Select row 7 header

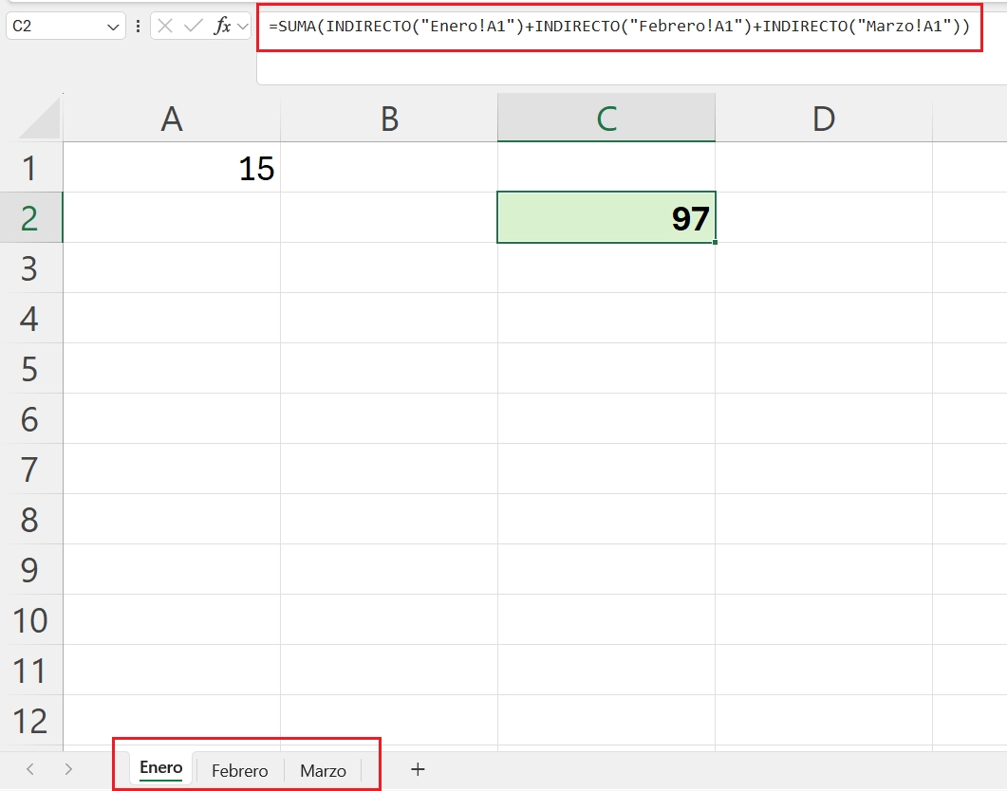click(29, 469)
